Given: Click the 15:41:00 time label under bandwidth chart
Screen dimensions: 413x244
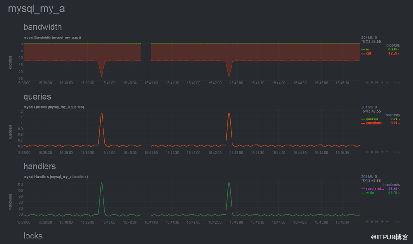Looking at the screenshot, I should (x=151, y=83).
